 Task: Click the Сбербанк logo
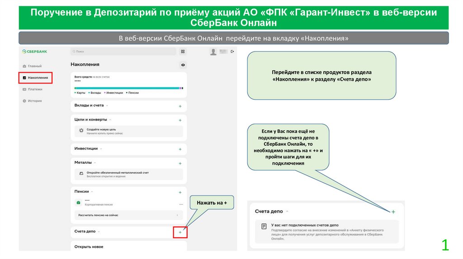(x=34, y=51)
